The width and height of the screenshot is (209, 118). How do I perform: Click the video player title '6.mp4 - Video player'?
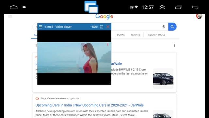coord(58,27)
